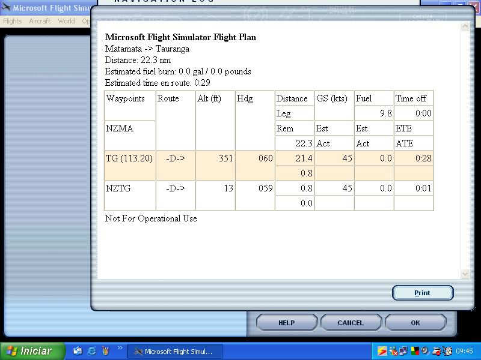This screenshot has height=360, width=481.
Task: Open the Aircraft menu
Action: coord(40,21)
